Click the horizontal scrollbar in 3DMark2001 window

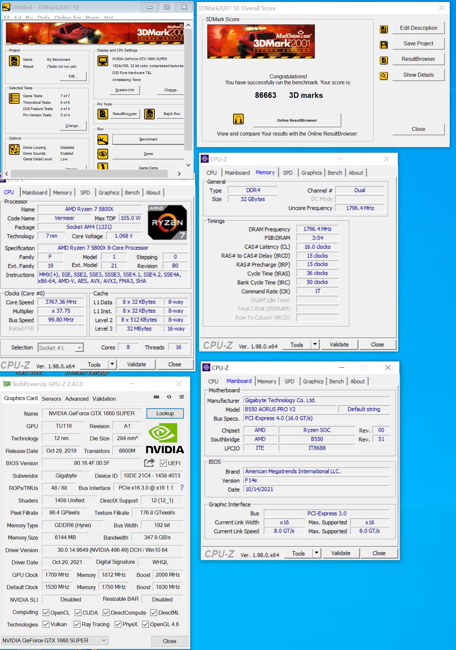(89, 174)
